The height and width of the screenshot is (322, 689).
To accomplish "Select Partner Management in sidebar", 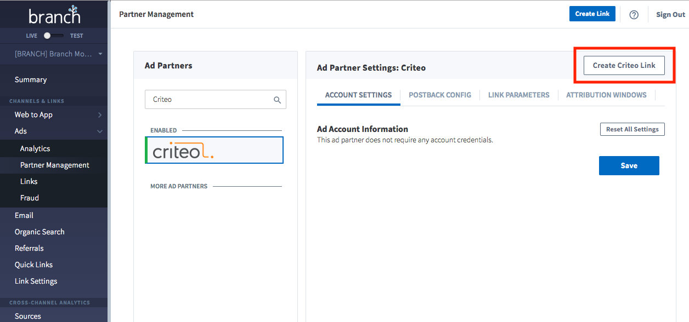I will [55, 165].
